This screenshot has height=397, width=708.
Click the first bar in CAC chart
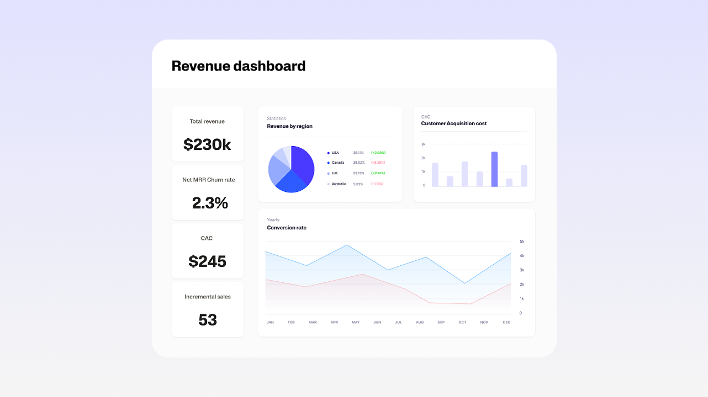[x=435, y=175]
